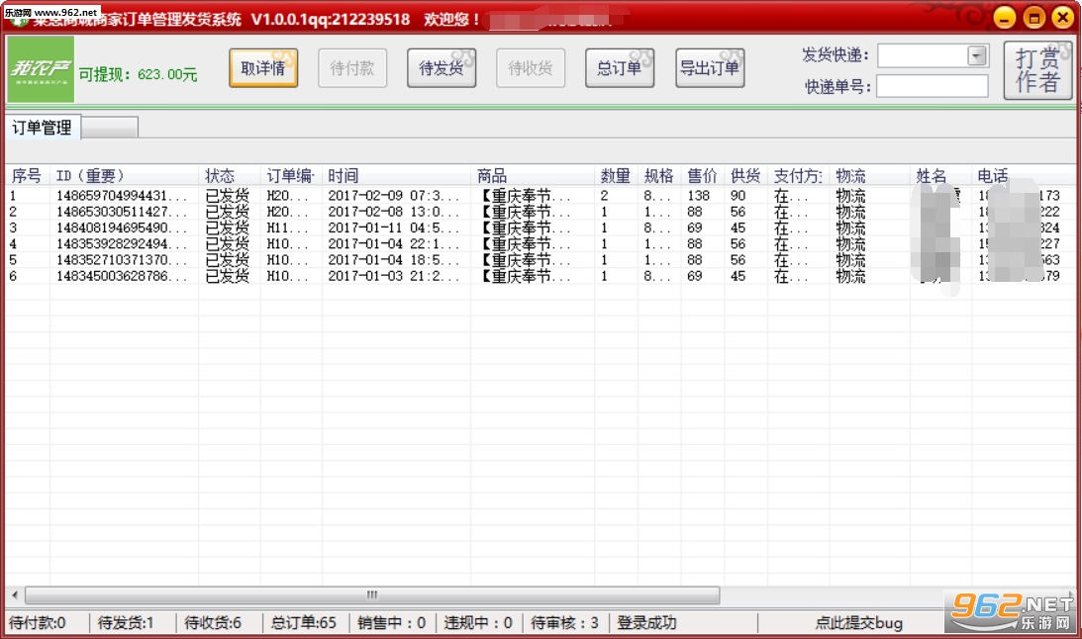This screenshot has width=1082, height=639.
Task: Click the 姓名 column header
Action: tap(941, 176)
